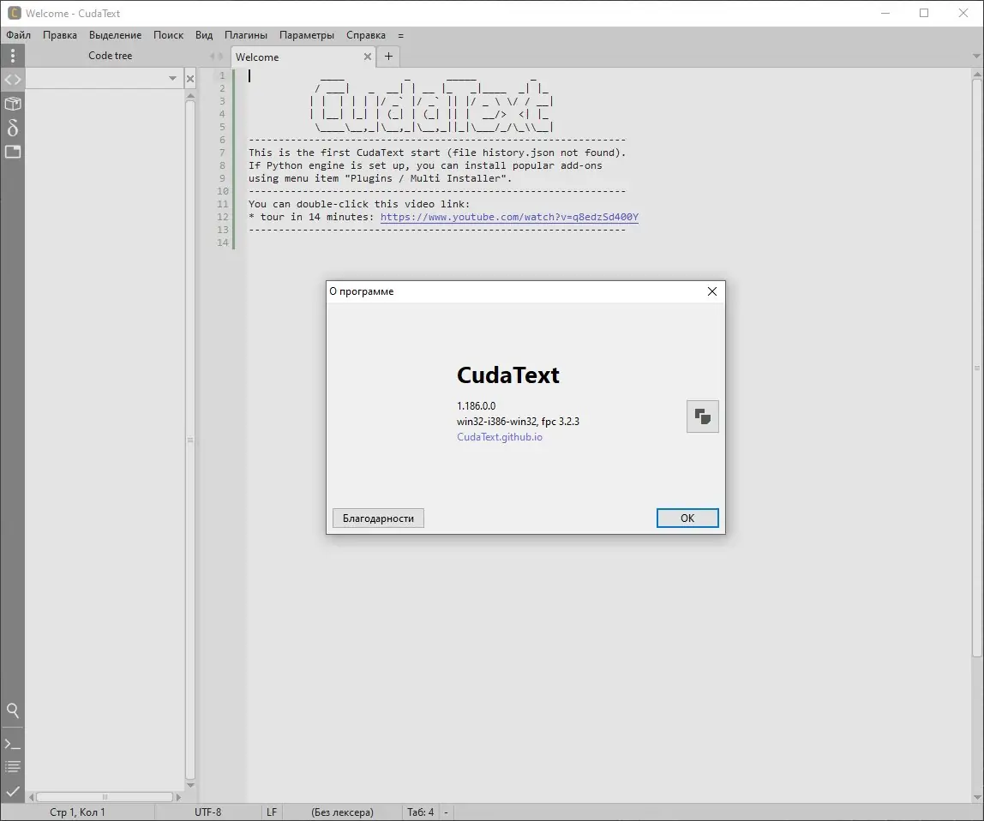Click the 'Plugins / Multi Installer' text line
Screen dimensions: 984x821
tap(381, 178)
